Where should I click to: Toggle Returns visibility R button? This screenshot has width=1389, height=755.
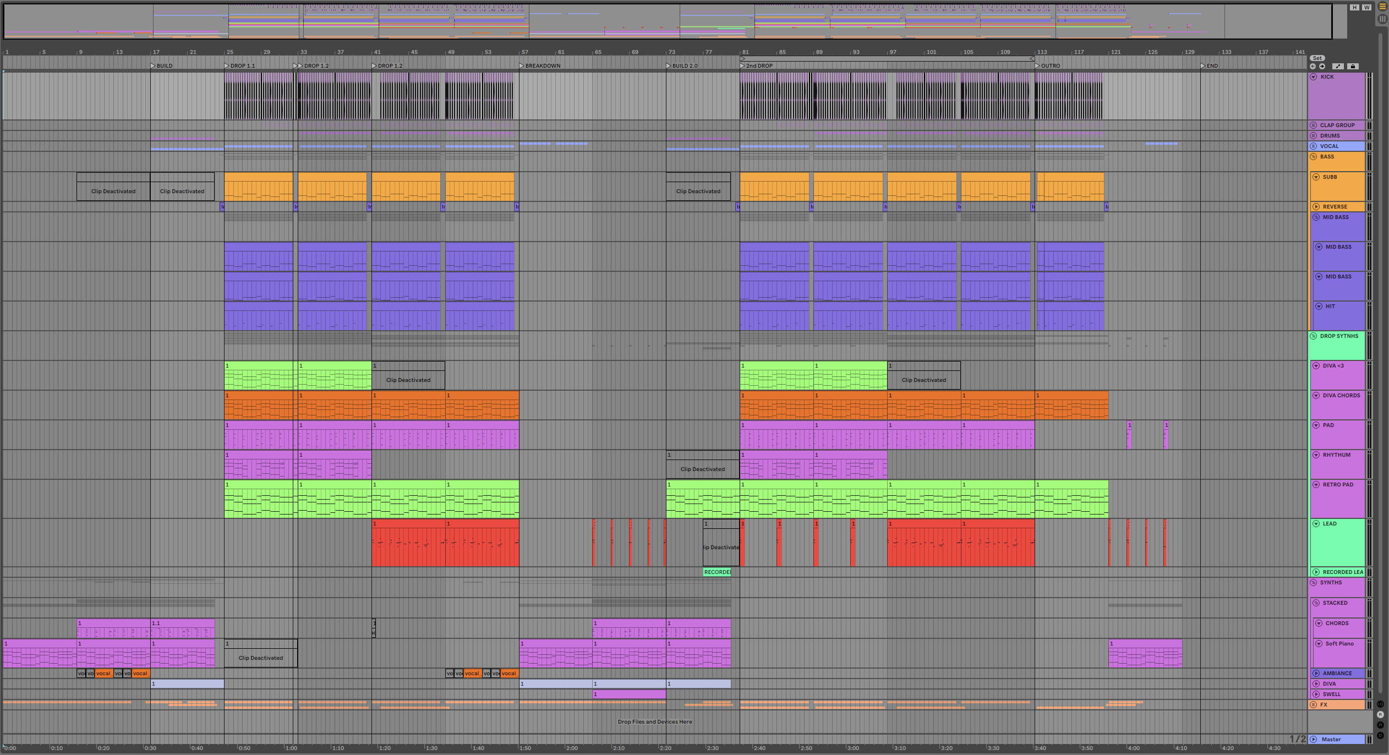point(1381,714)
